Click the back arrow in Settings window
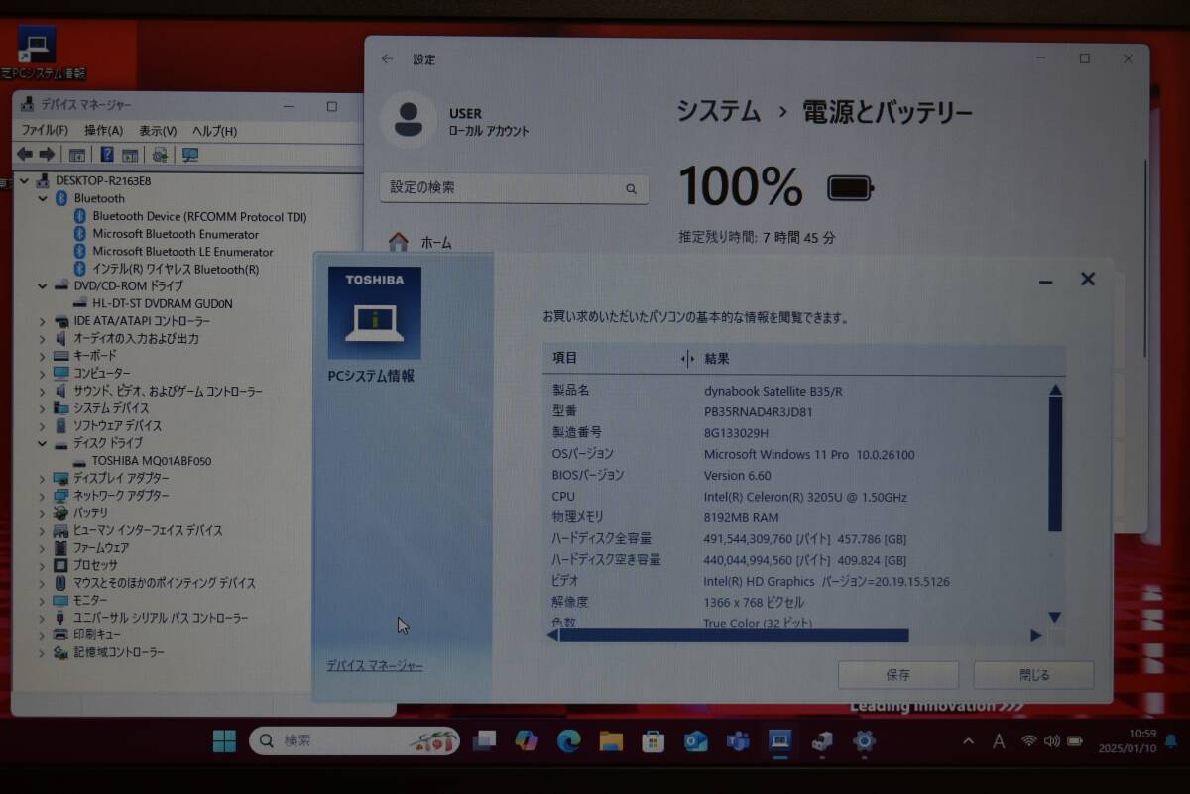Image resolution: width=1190 pixels, height=794 pixels. tap(387, 59)
